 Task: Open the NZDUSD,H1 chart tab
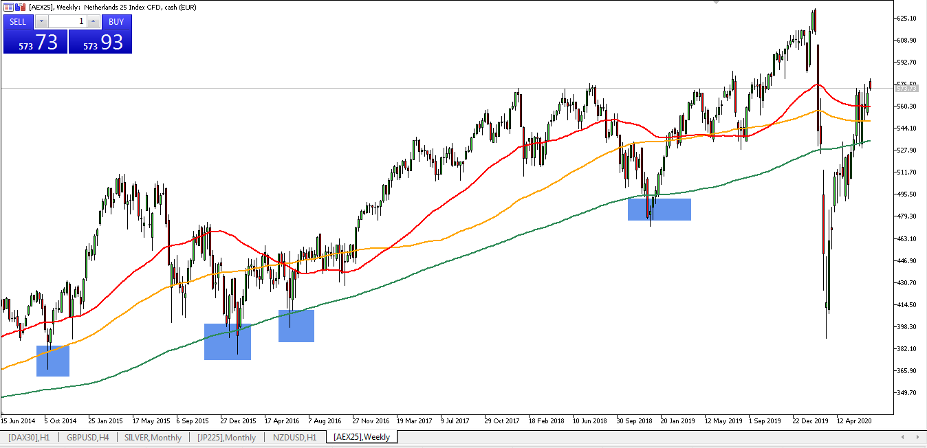click(294, 437)
